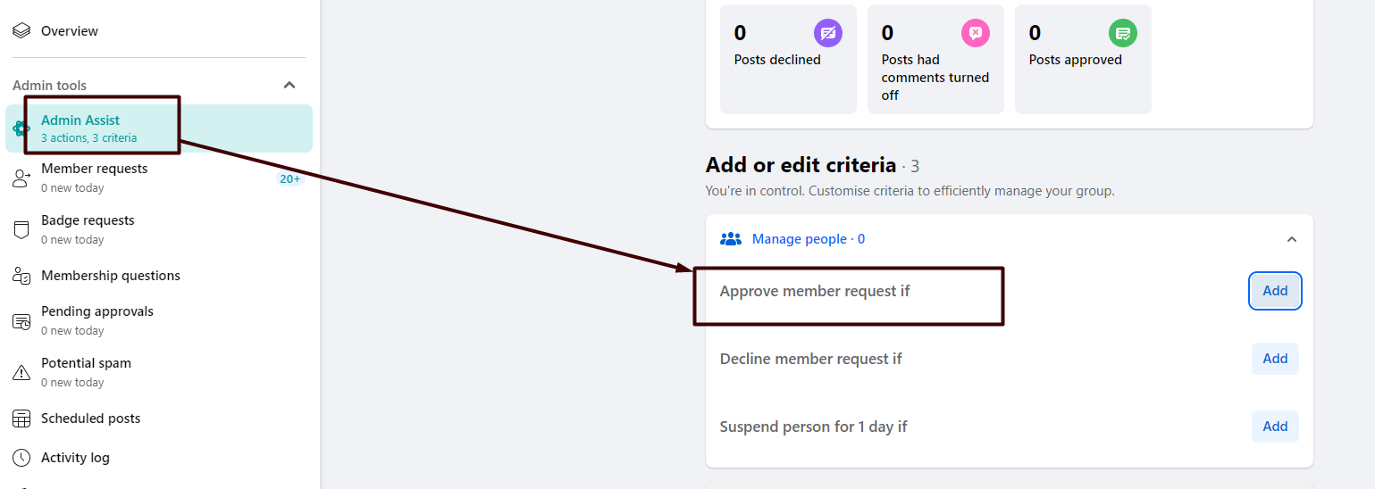The width and height of the screenshot is (1375, 489).
Task: Collapse the Admin tools section chevron
Action: (x=289, y=86)
